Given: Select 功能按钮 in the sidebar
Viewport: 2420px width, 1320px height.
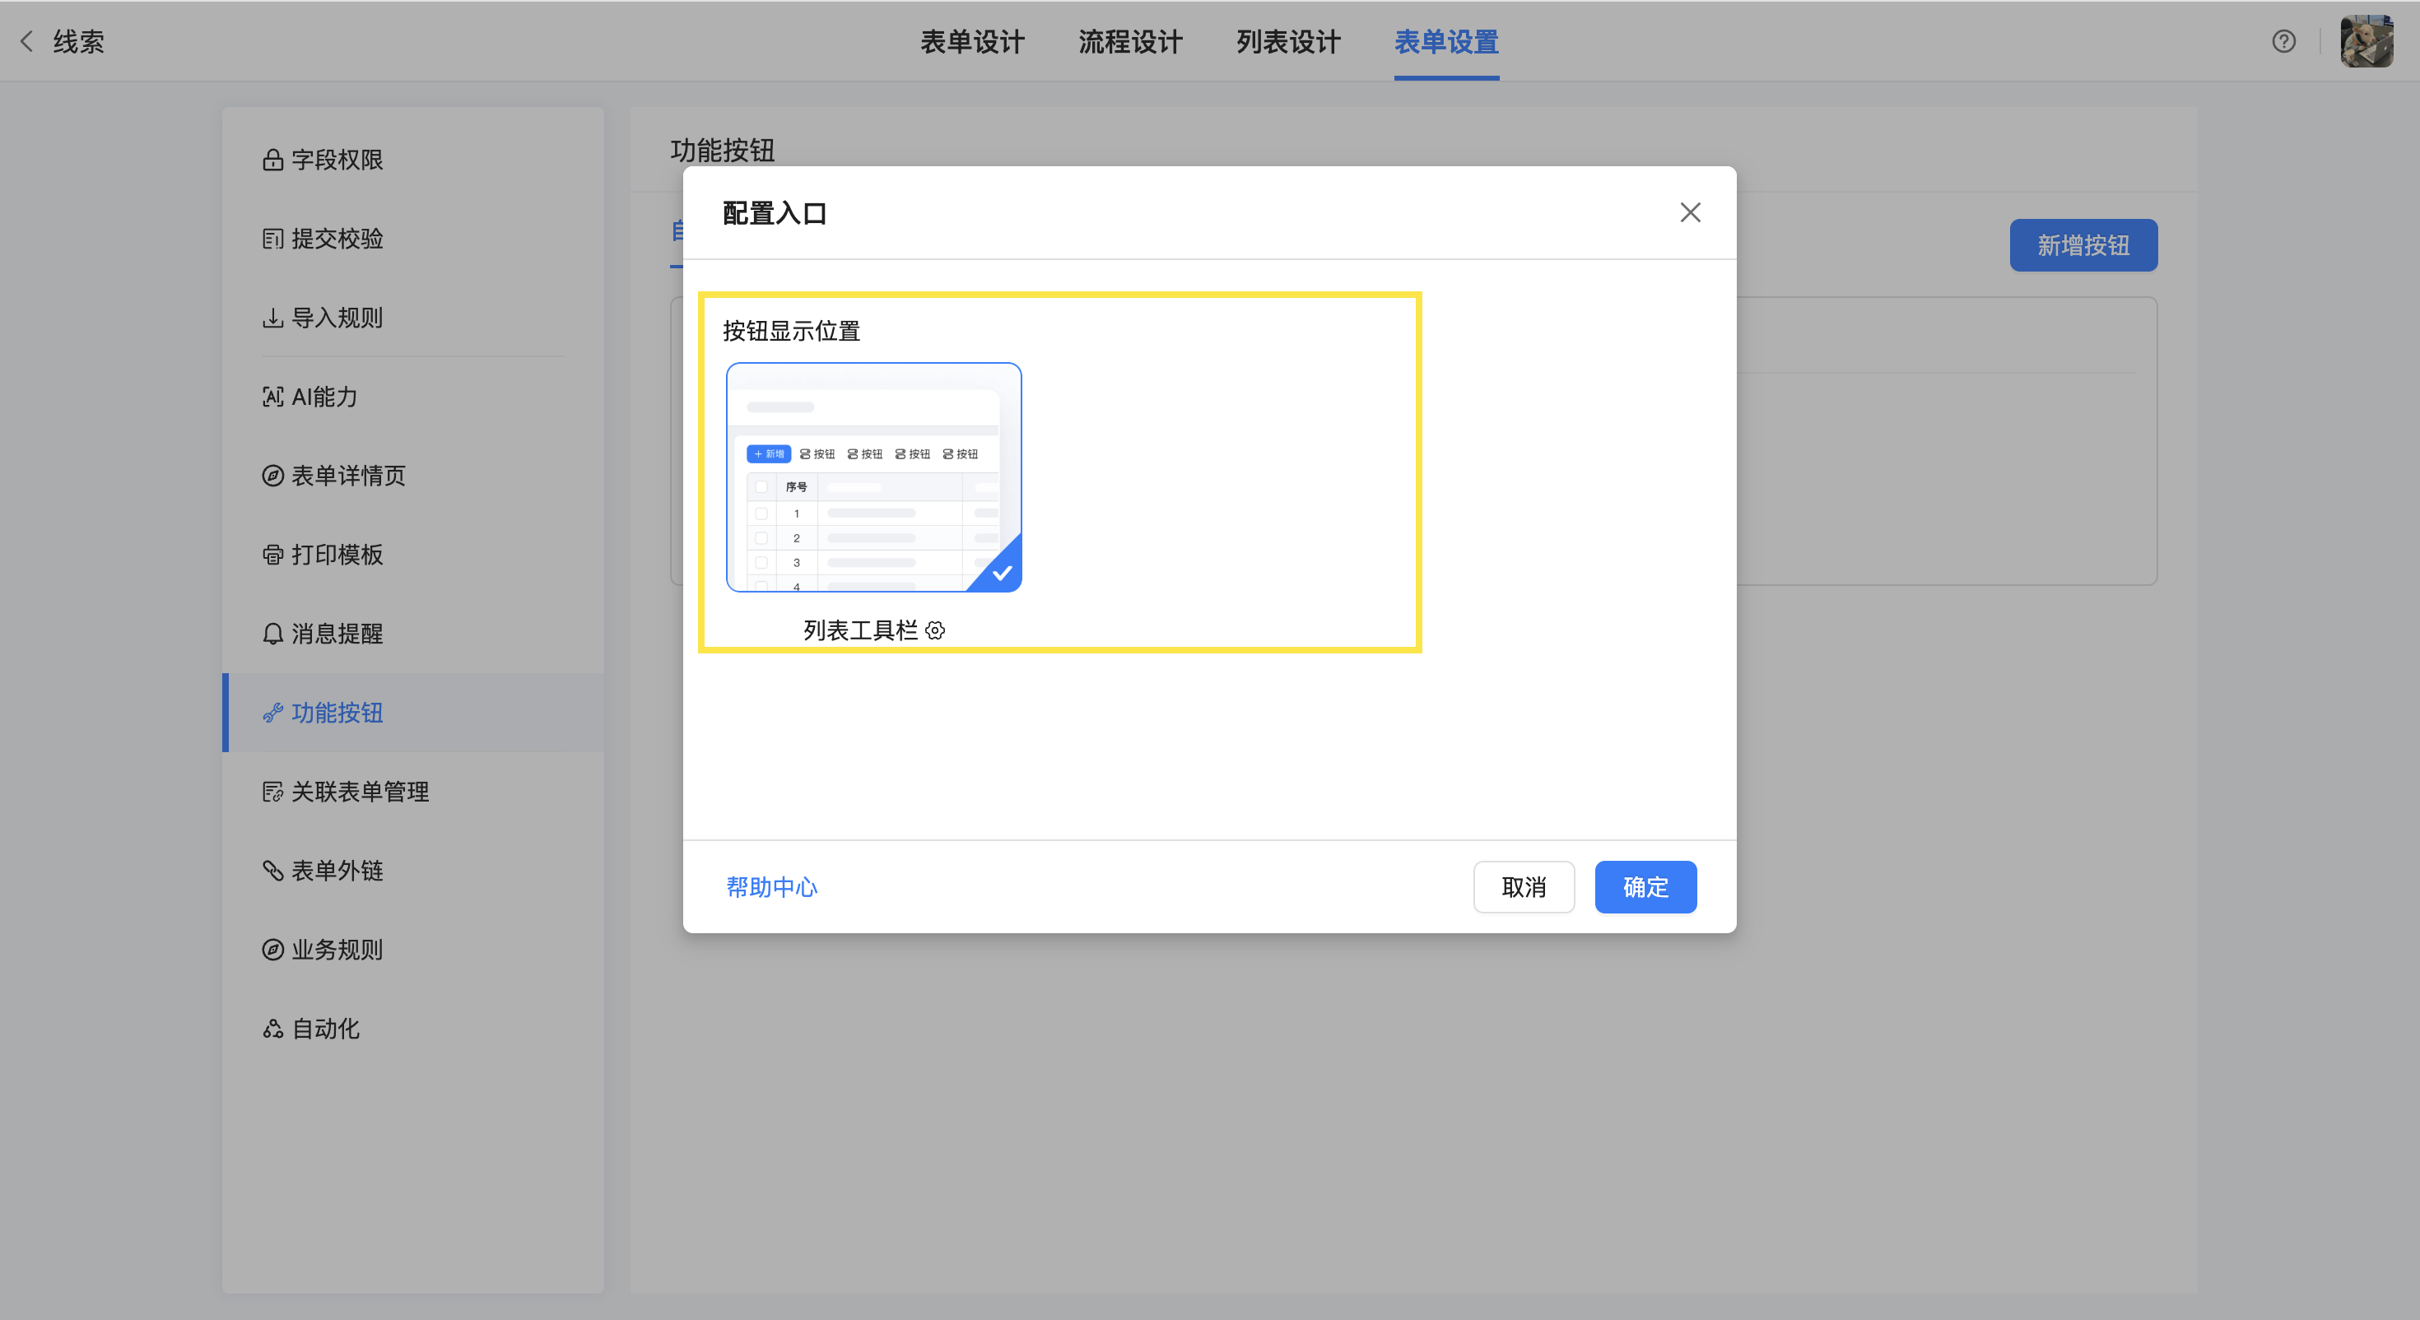Looking at the screenshot, I should (413, 712).
